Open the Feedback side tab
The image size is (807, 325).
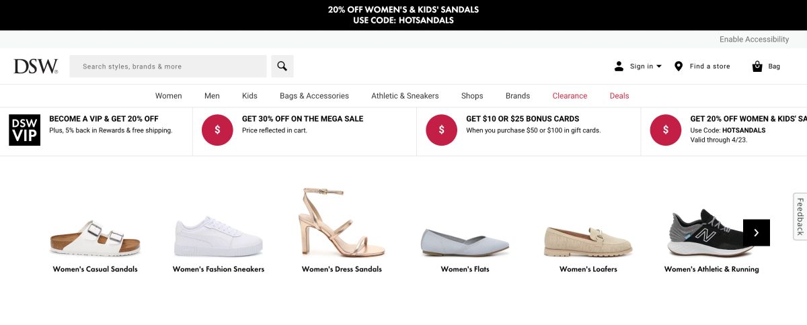click(x=800, y=216)
